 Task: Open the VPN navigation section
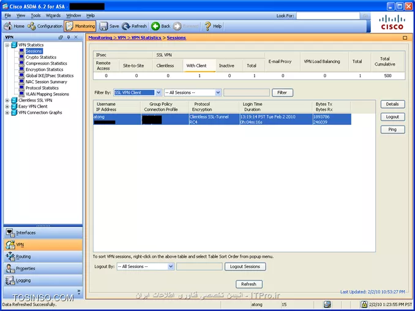pyautogui.click(x=43, y=245)
